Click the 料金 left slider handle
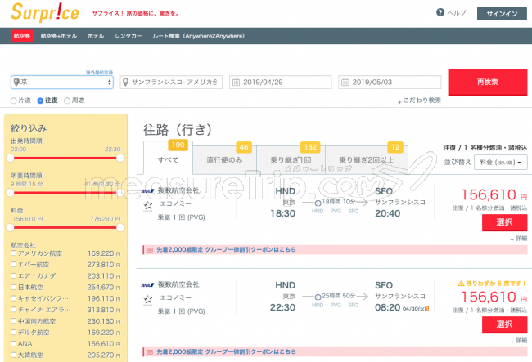 click(10, 227)
